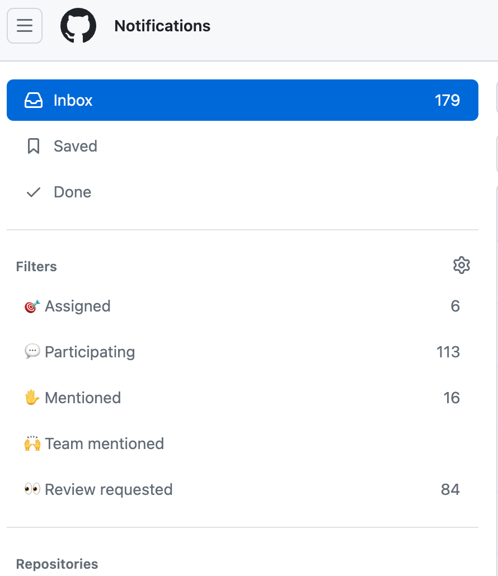Image resolution: width=498 pixels, height=576 pixels.
Task: Click the Notifications page title
Action: (162, 26)
